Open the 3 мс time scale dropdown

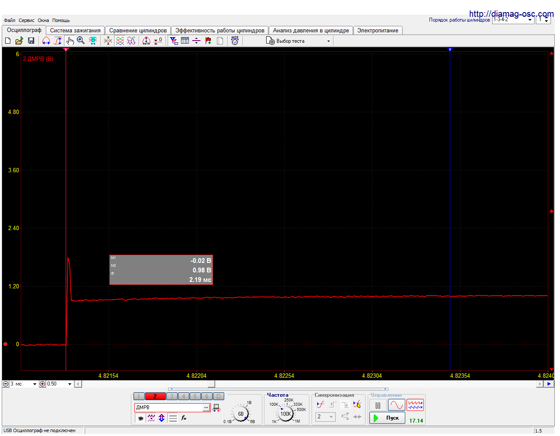(23, 384)
